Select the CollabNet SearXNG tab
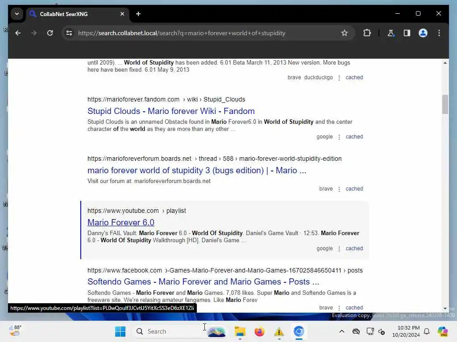 point(77,14)
